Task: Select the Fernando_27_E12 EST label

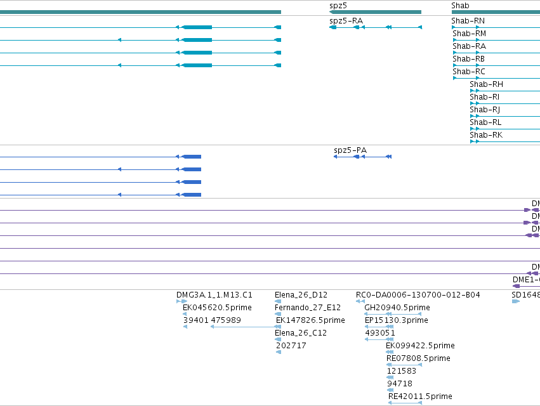Action: 308,308
